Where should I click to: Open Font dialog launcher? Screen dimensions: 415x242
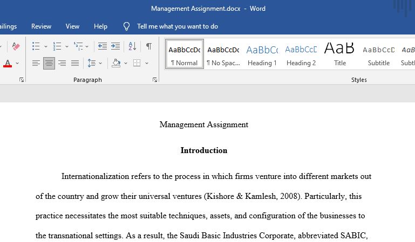tap(22, 80)
